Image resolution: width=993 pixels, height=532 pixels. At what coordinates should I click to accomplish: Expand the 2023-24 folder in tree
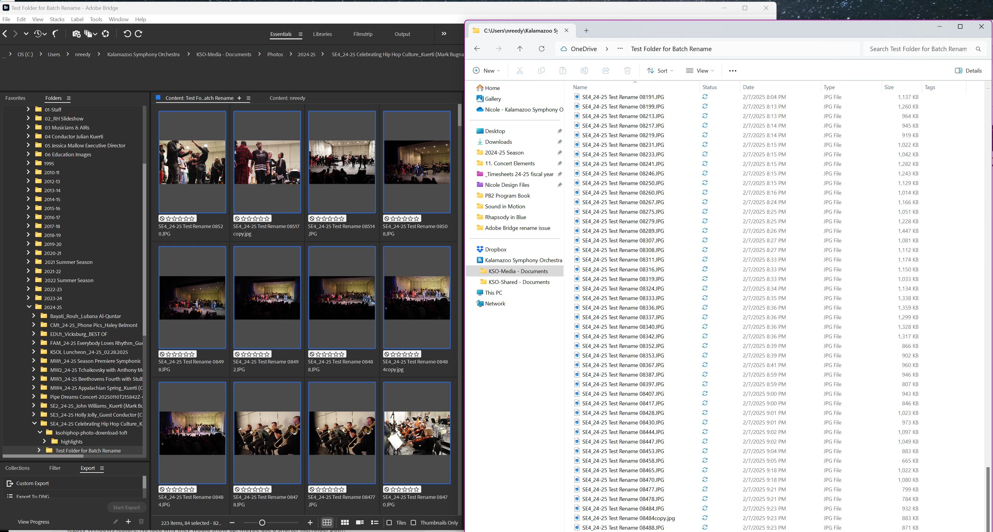[28, 298]
